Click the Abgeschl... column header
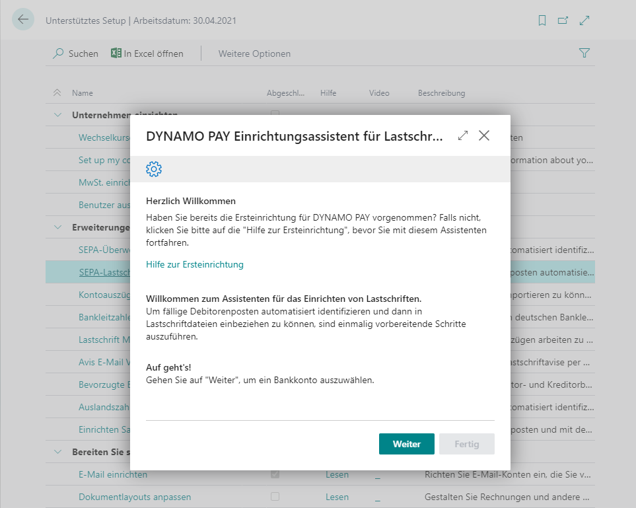The height and width of the screenshot is (508, 636). (285, 93)
